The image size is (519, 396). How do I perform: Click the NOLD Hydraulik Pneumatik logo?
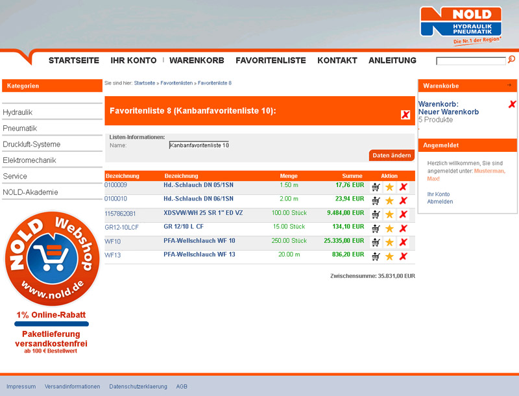(x=461, y=25)
